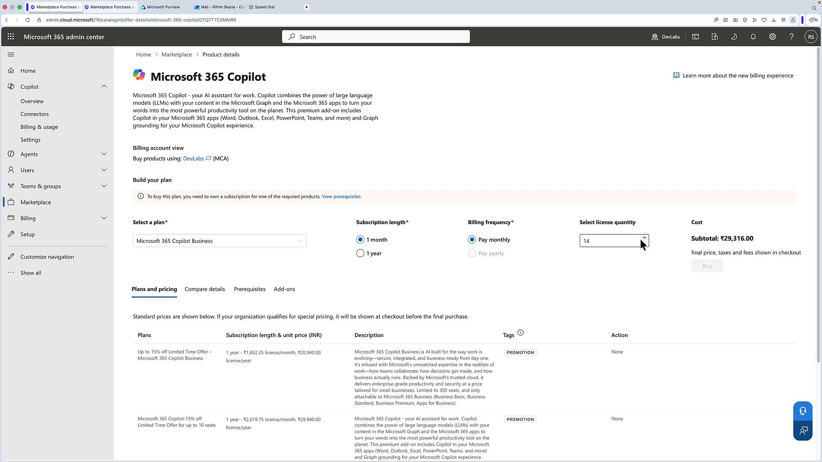This screenshot has height=462, width=822.
Task: Expand the Billing navigation section
Action: pyautogui.click(x=104, y=218)
